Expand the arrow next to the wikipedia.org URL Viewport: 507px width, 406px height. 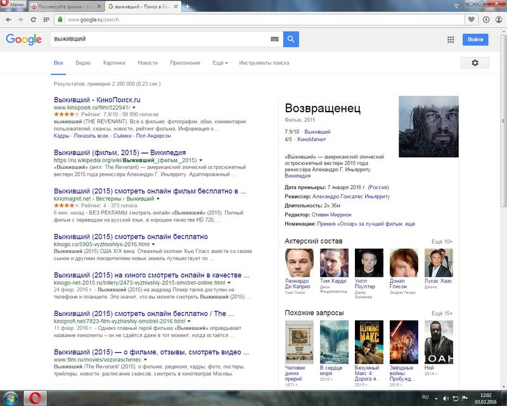click(x=201, y=160)
